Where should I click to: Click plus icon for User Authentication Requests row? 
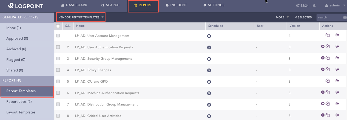point(323,46)
